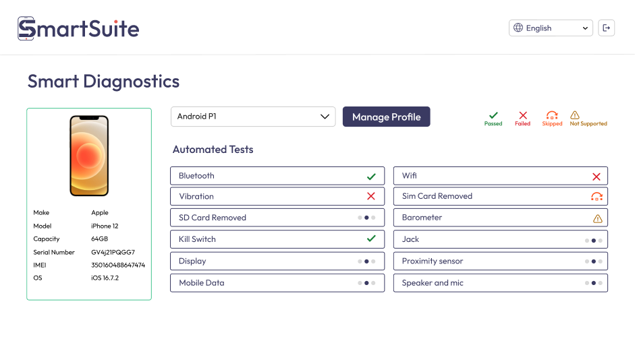Viewport: 637px width, 343px height.
Task: Click the Display test progress dots
Action: [x=366, y=261]
